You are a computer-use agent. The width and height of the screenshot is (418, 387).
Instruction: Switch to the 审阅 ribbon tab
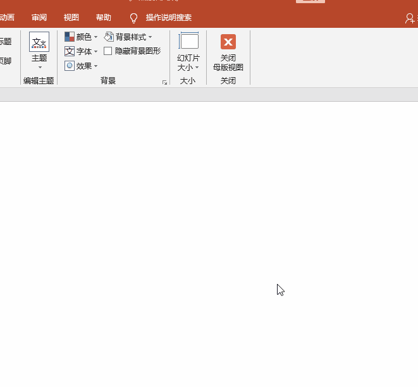click(39, 18)
